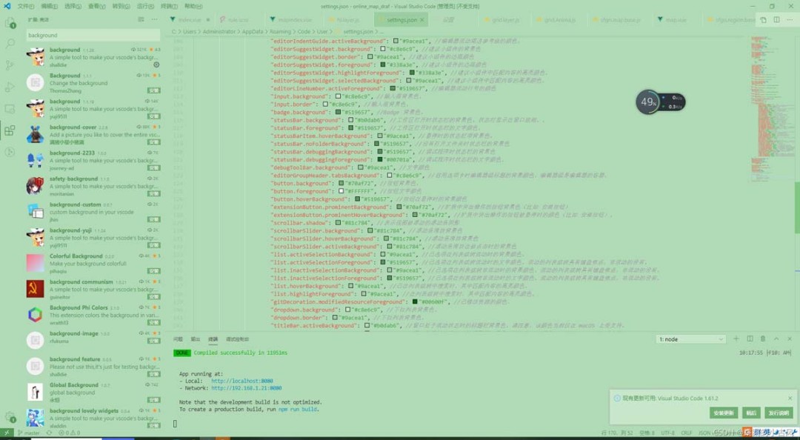Switch to the 终端 panel tab
Viewport: 800px width, 440px height.
pos(213,339)
